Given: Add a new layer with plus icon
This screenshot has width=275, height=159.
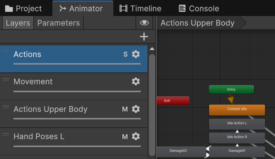Looking at the screenshot, I should pyautogui.click(x=144, y=37).
